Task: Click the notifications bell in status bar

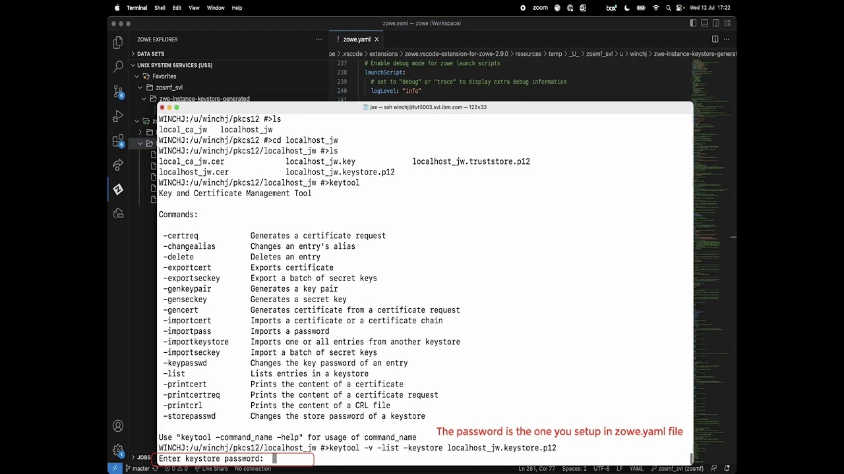Action: click(726, 469)
